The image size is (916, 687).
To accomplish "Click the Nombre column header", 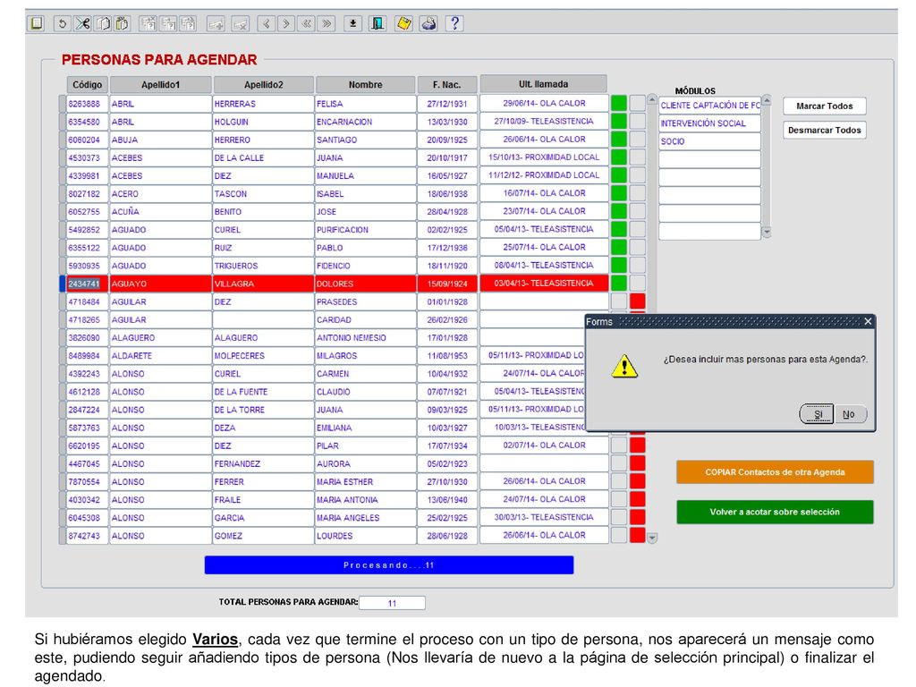I will point(365,85).
